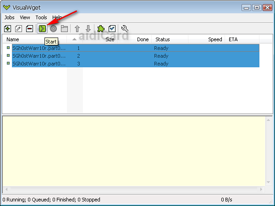Select the job row numbered 3
The height and width of the screenshot is (206, 275).
point(136,64)
